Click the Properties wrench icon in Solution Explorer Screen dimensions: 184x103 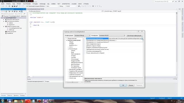[x=20, y=11]
